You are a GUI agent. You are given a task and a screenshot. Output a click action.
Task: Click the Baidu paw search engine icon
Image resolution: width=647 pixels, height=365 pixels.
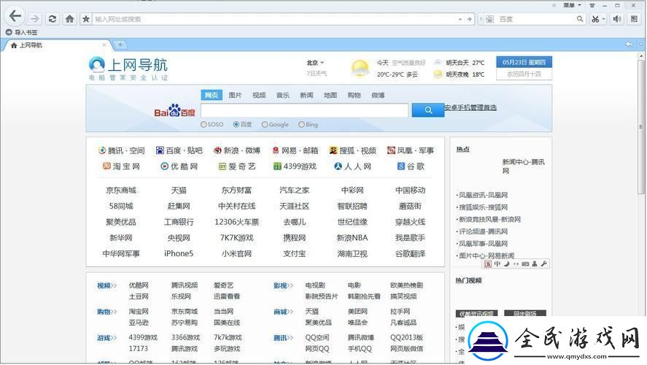pos(489,19)
